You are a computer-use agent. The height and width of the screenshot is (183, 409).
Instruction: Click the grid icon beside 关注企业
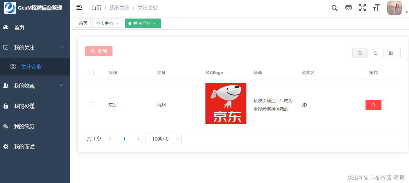(x=13, y=67)
